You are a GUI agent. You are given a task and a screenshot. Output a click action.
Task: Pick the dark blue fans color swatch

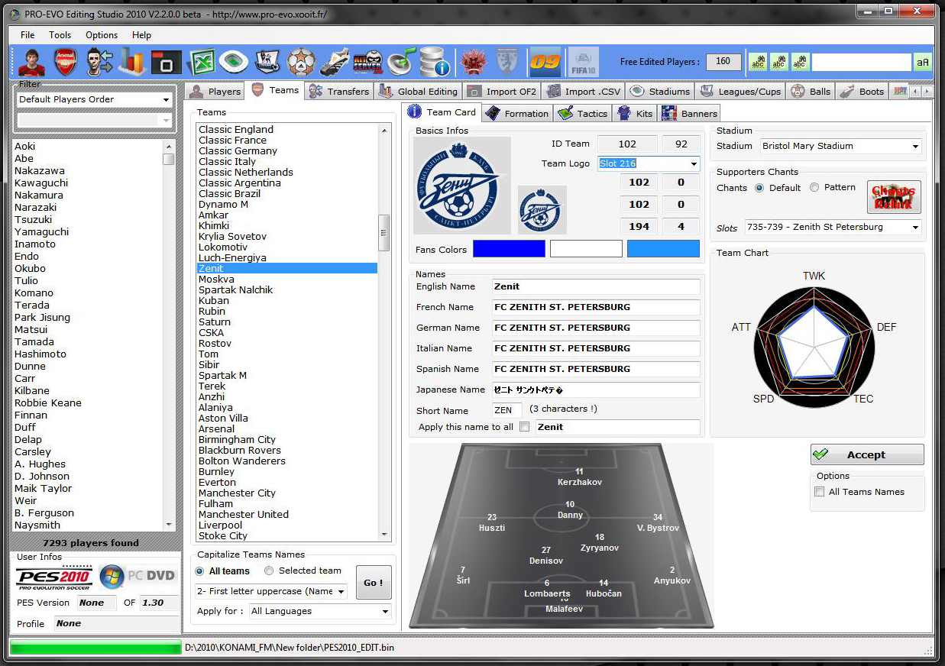509,249
